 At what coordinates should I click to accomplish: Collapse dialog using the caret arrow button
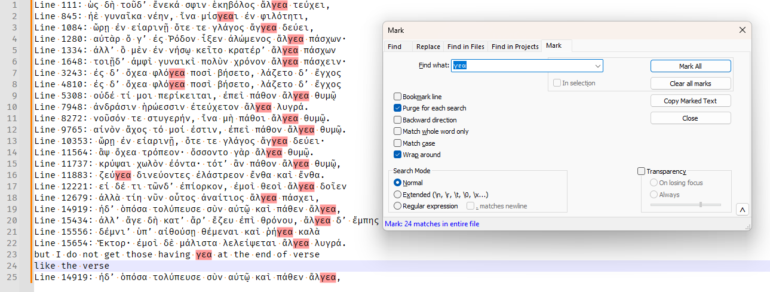coord(742,210)
